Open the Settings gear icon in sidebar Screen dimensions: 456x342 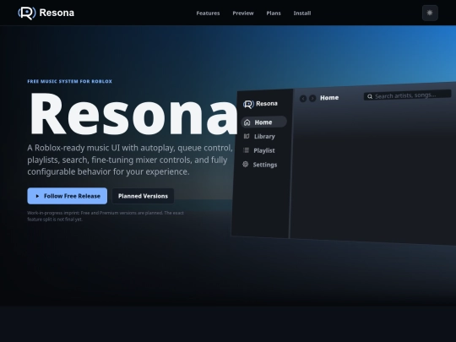pos(246,165)
